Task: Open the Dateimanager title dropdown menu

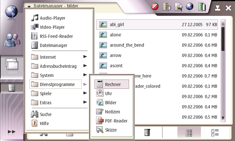Action: [x=29, y=6]
